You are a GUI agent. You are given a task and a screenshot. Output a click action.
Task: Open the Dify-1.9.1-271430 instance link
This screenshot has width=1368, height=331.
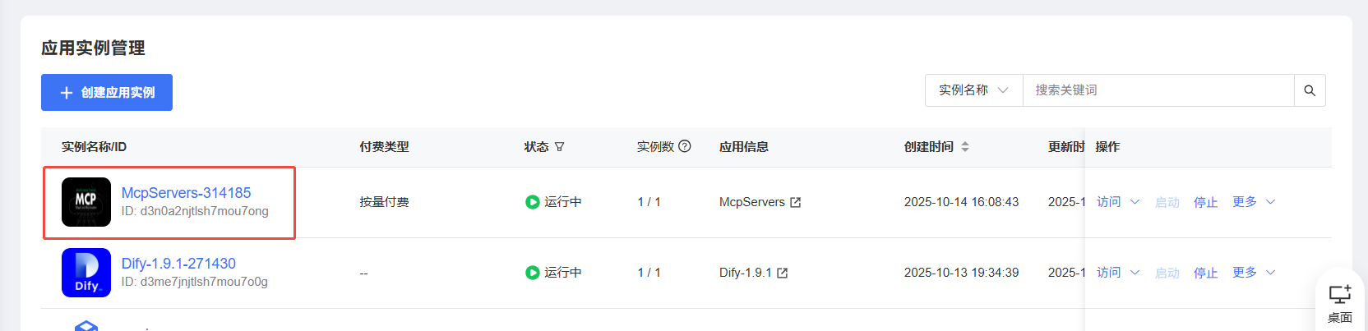click(x=178, y=264)
